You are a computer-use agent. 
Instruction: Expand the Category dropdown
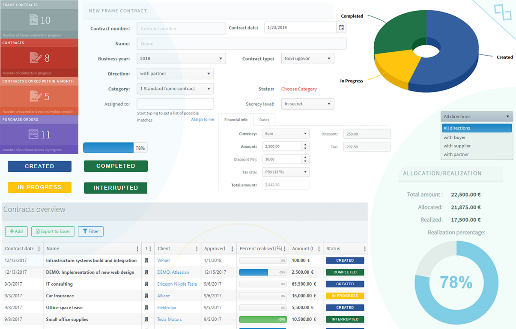pos(175,89)
